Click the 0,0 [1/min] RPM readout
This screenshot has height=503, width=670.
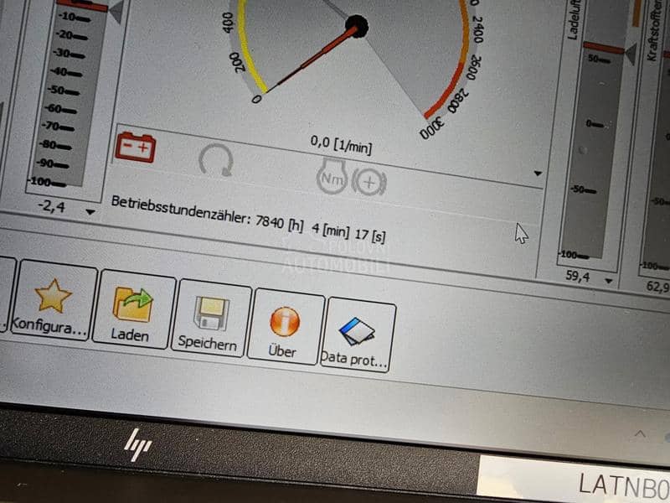click(341, 143)
